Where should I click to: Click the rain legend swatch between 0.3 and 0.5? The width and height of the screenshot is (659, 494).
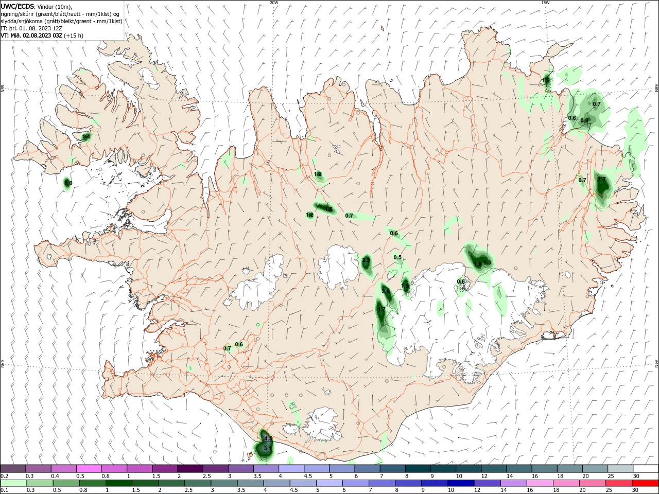(x=40, y=483)
